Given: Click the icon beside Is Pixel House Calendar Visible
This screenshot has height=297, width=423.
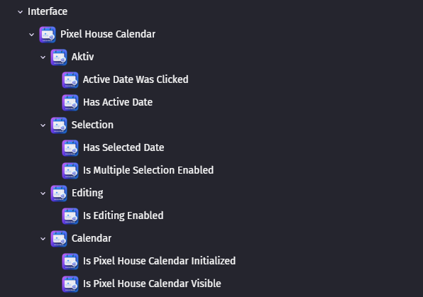Looking at the screenshot, I should (70, 284).
